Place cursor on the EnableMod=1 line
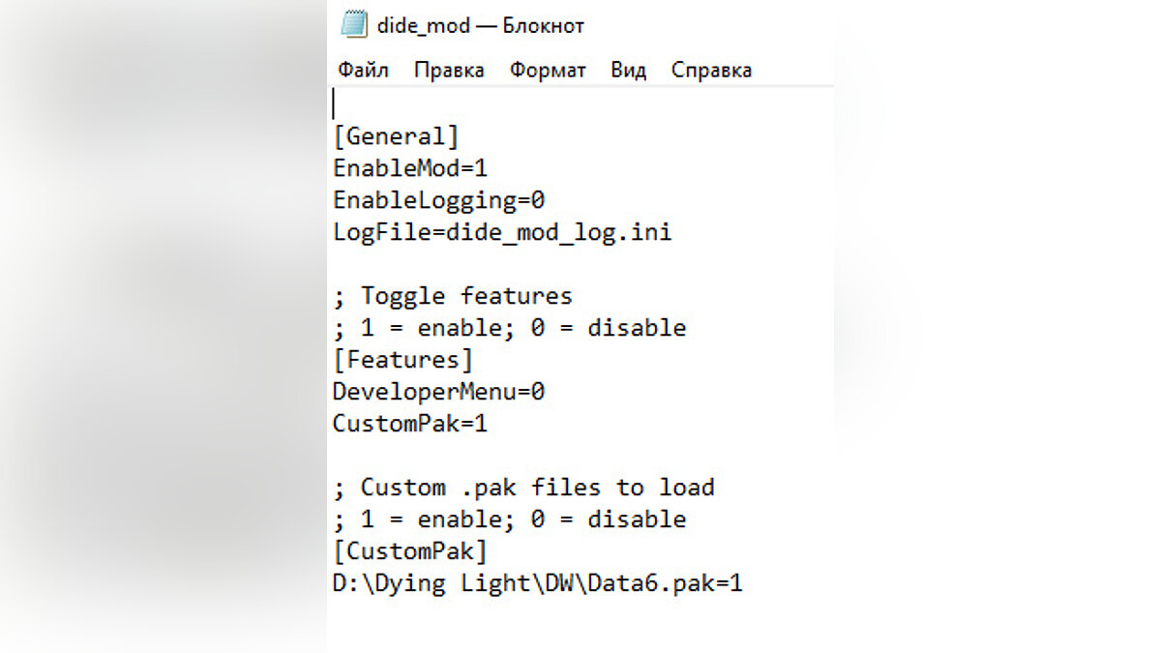The width and height of the screenshot is (1161, 653). tap(410, 167)
